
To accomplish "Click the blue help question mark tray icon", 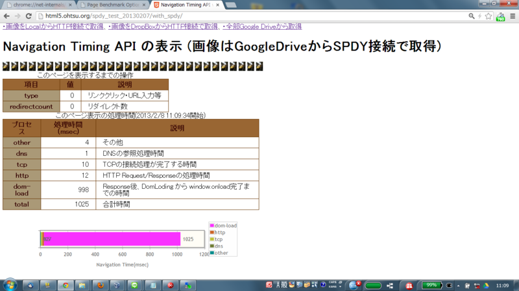I will [x=323, y=285].
